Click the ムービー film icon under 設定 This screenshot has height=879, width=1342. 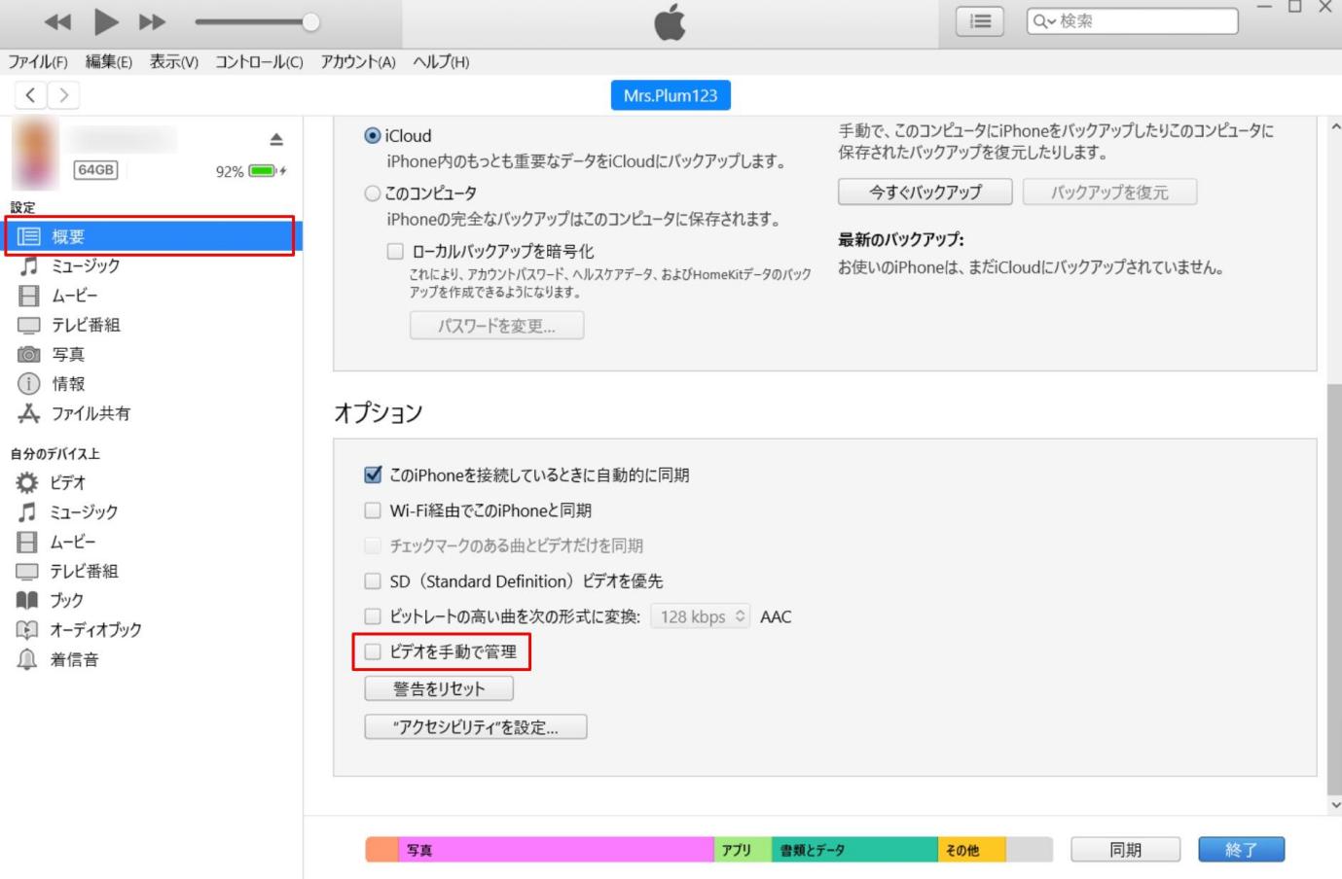[29, 296]
